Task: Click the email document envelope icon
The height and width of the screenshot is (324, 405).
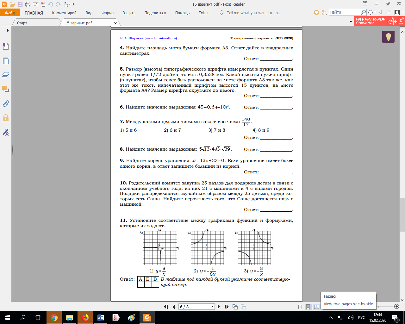Action: point(35,4)
